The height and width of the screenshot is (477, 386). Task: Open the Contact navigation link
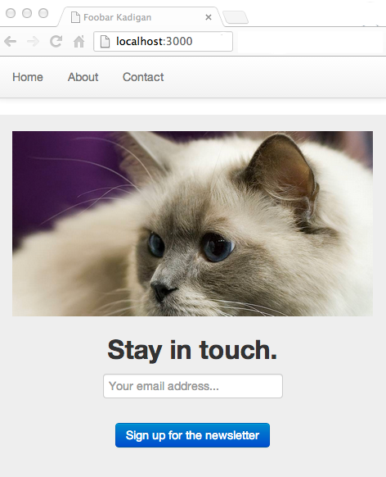pyautogui.click(x=143, y=77)
